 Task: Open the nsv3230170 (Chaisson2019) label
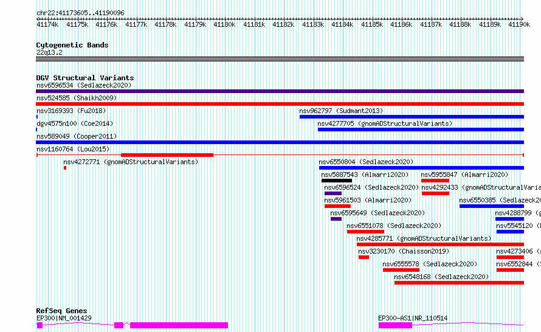404,251
